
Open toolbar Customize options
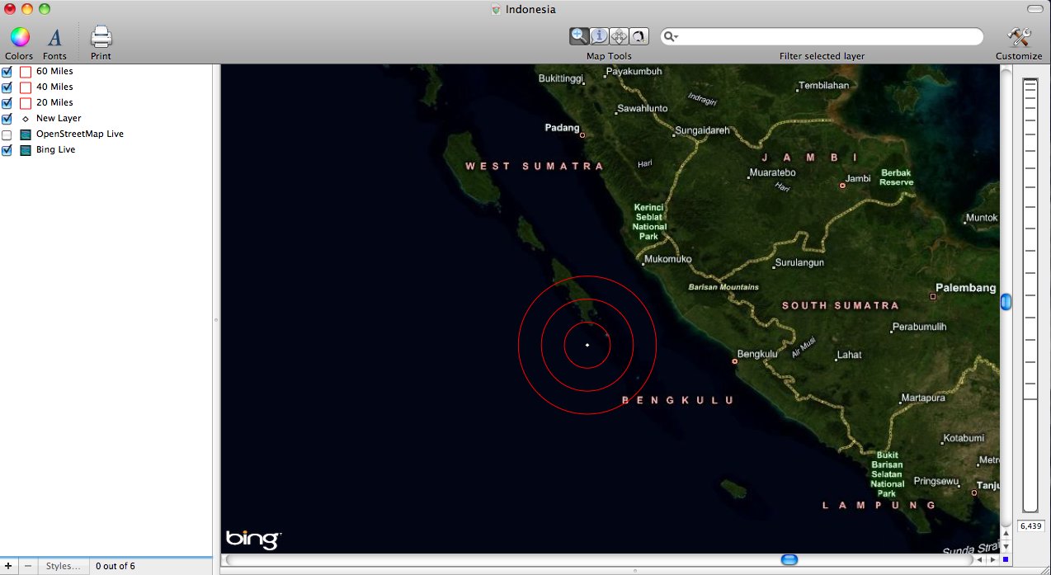click(x=1018, y=36)
